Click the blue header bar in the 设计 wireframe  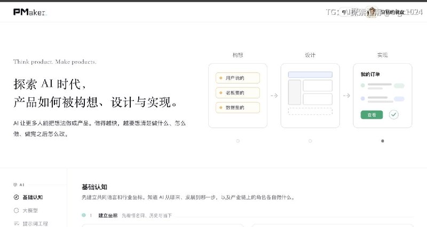[x=310, y=74]
